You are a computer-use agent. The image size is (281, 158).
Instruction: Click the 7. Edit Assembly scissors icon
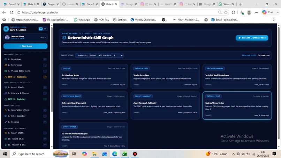tap(6, 116)
